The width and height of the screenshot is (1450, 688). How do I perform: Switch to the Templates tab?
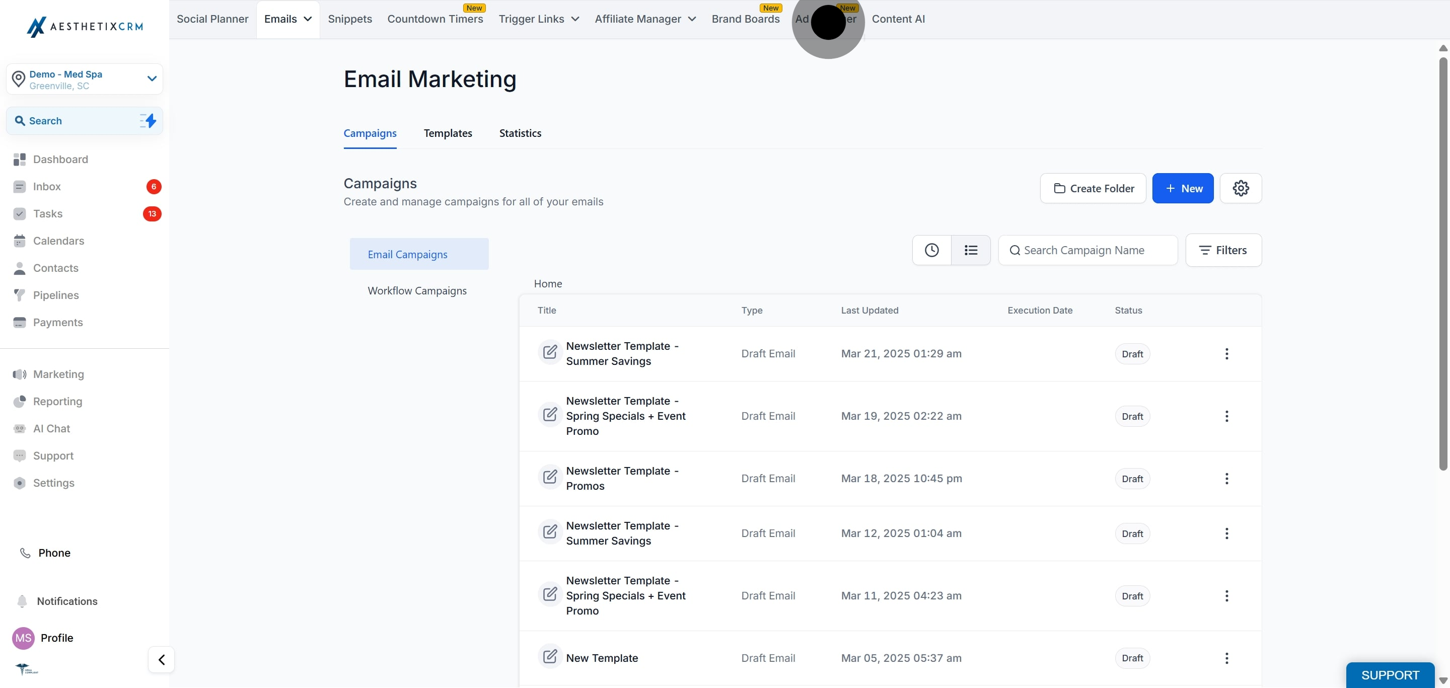[x=448, y=133]
